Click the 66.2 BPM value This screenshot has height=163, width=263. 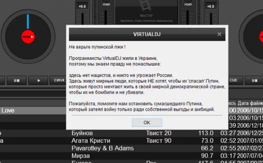pyautogui.click(x=207, y=148)
